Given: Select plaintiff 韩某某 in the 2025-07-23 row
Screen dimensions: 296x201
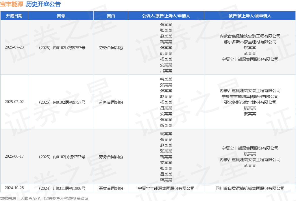Looking at the screenshot, I should [x=166, y=53].
